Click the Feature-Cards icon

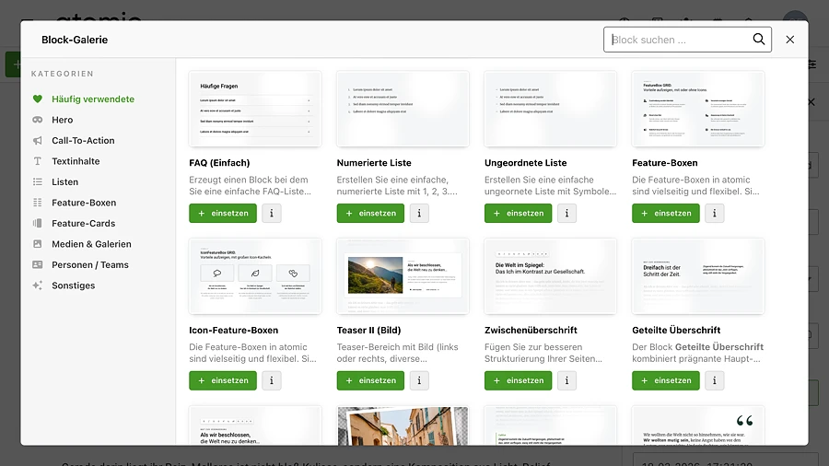38,224
